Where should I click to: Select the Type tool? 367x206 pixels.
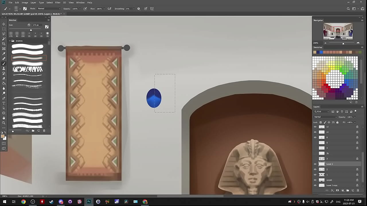point(4,103)
